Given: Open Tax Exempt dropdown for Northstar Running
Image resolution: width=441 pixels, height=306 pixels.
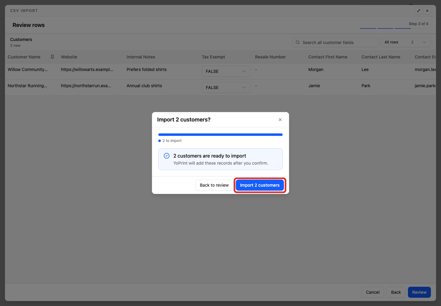Looking at the screenshot, I should [x=226, y=88].
